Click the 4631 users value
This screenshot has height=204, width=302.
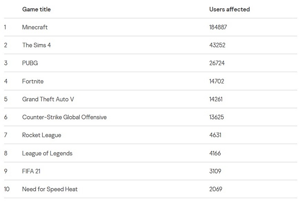pos(215,135)
